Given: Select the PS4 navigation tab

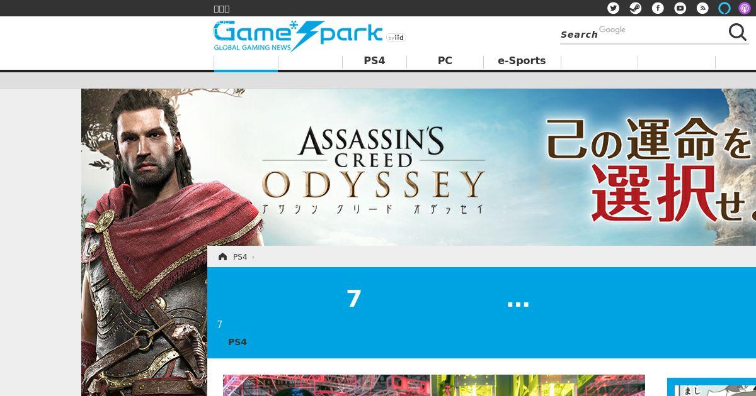Looking at the screenshot, I should coord(374,61).
